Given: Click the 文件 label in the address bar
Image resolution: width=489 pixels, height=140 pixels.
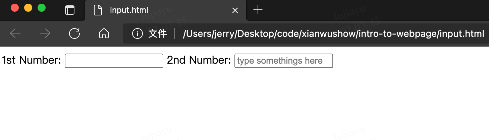Looking at the screenshot, I should coord(158,33).
